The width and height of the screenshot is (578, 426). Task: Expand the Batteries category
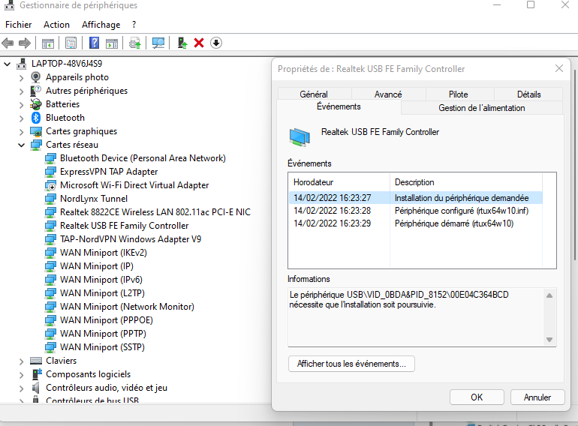point(21,104)
